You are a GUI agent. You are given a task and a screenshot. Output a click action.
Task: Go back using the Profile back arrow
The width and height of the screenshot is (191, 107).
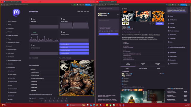pos(123,9)
